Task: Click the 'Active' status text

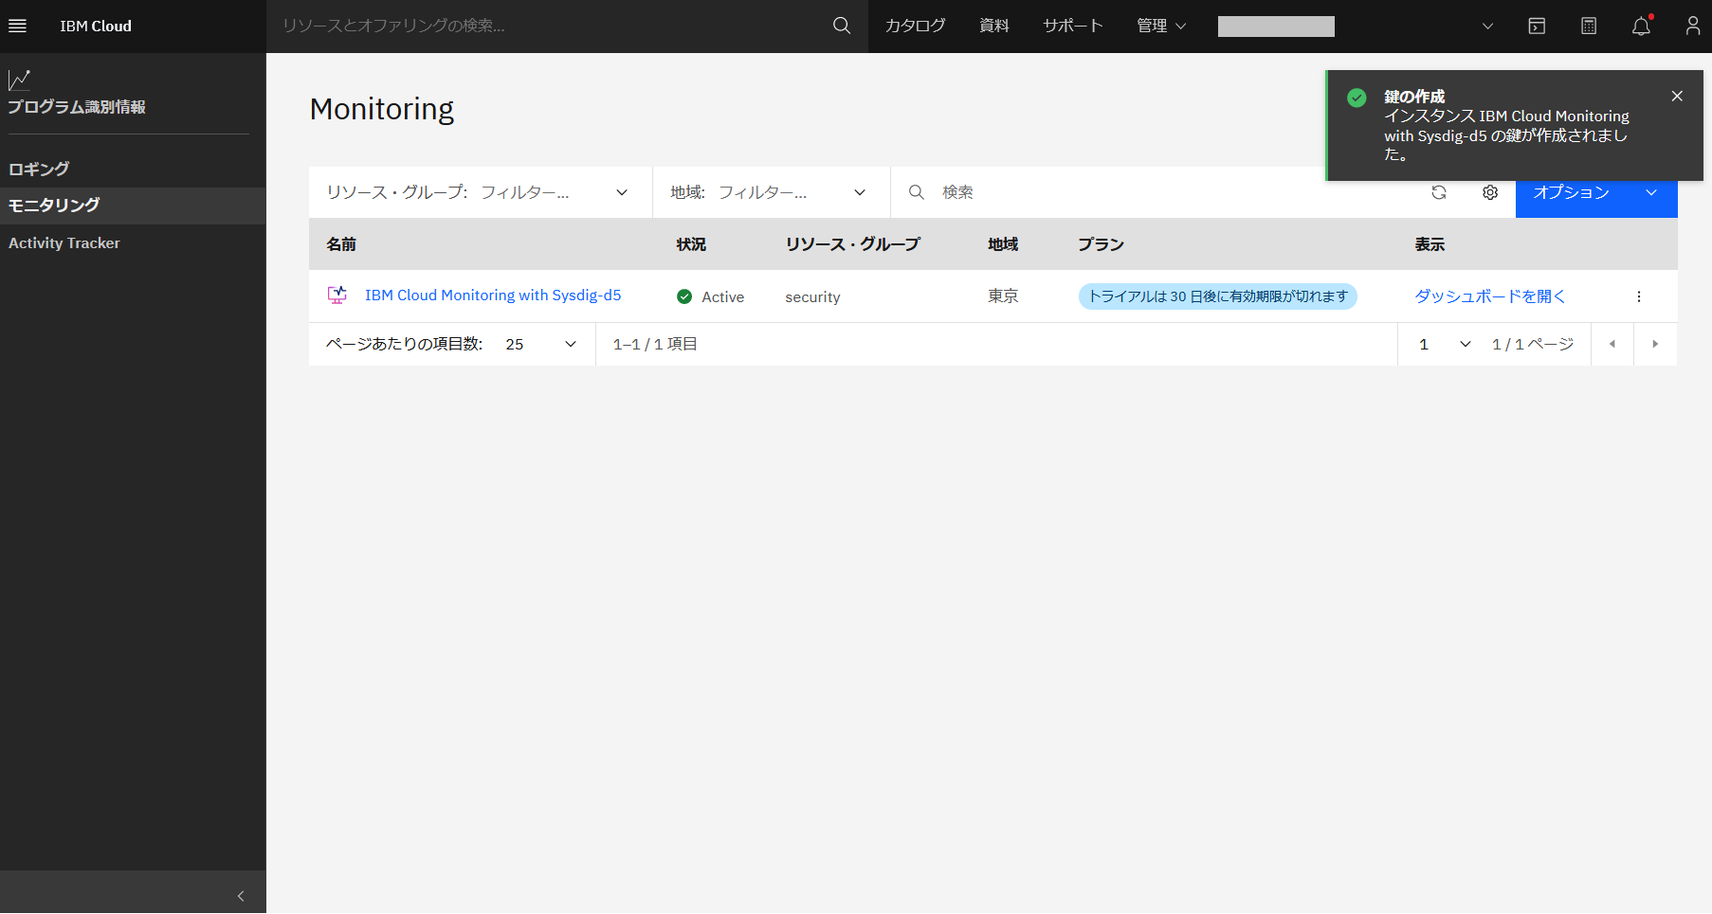Action: point(722,296)
